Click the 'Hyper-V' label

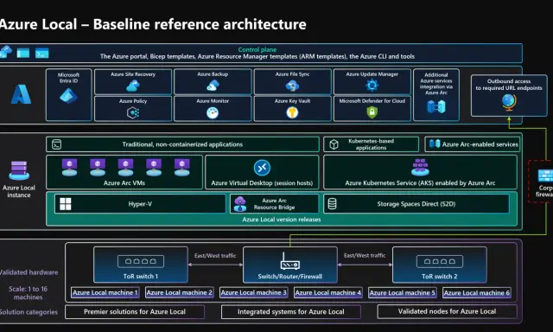(140, 204)
